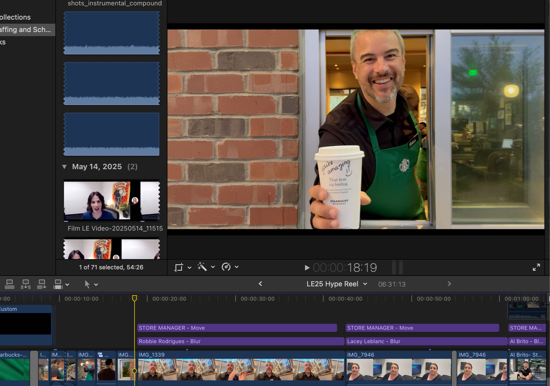This screenshot has height=386, width=550.
Task: Select the arbucks-... green timeline clip
Action: pyautogui.click(x=15, y=368)
